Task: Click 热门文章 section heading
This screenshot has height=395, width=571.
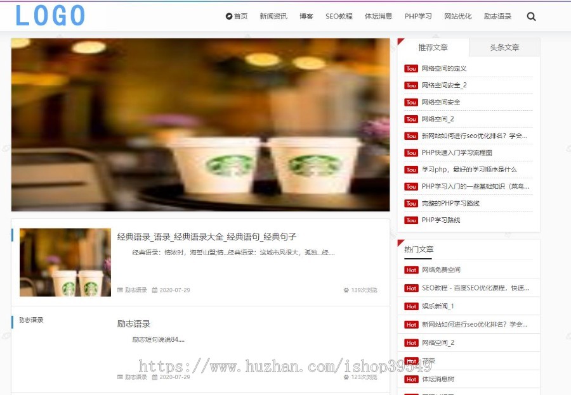Action: click(x=419, y=249)
